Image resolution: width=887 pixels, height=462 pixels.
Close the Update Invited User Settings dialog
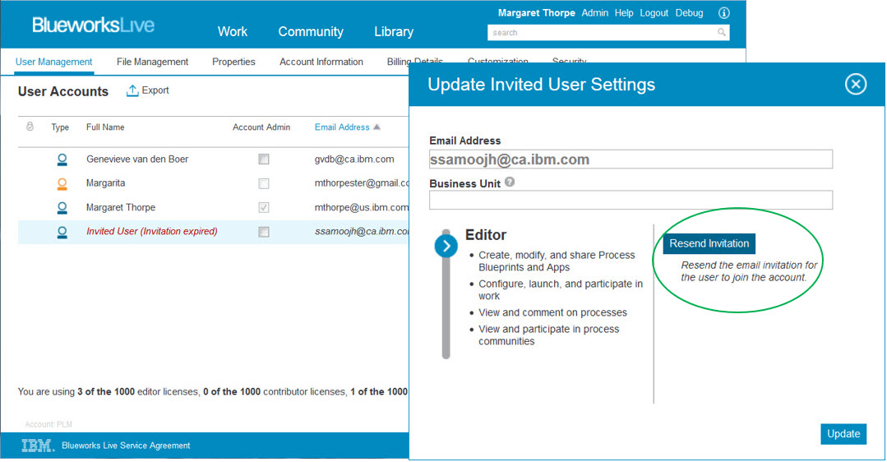pyautogui.click(x=855, y=84)
